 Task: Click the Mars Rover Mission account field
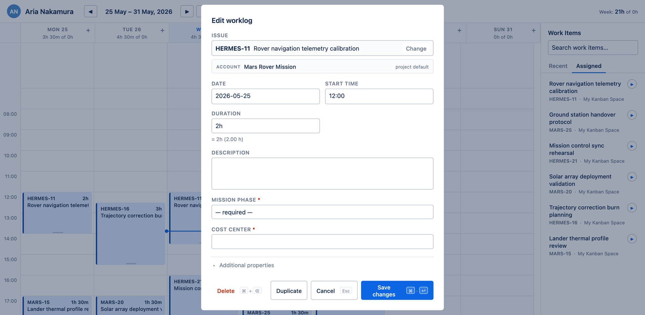(322, 66)
